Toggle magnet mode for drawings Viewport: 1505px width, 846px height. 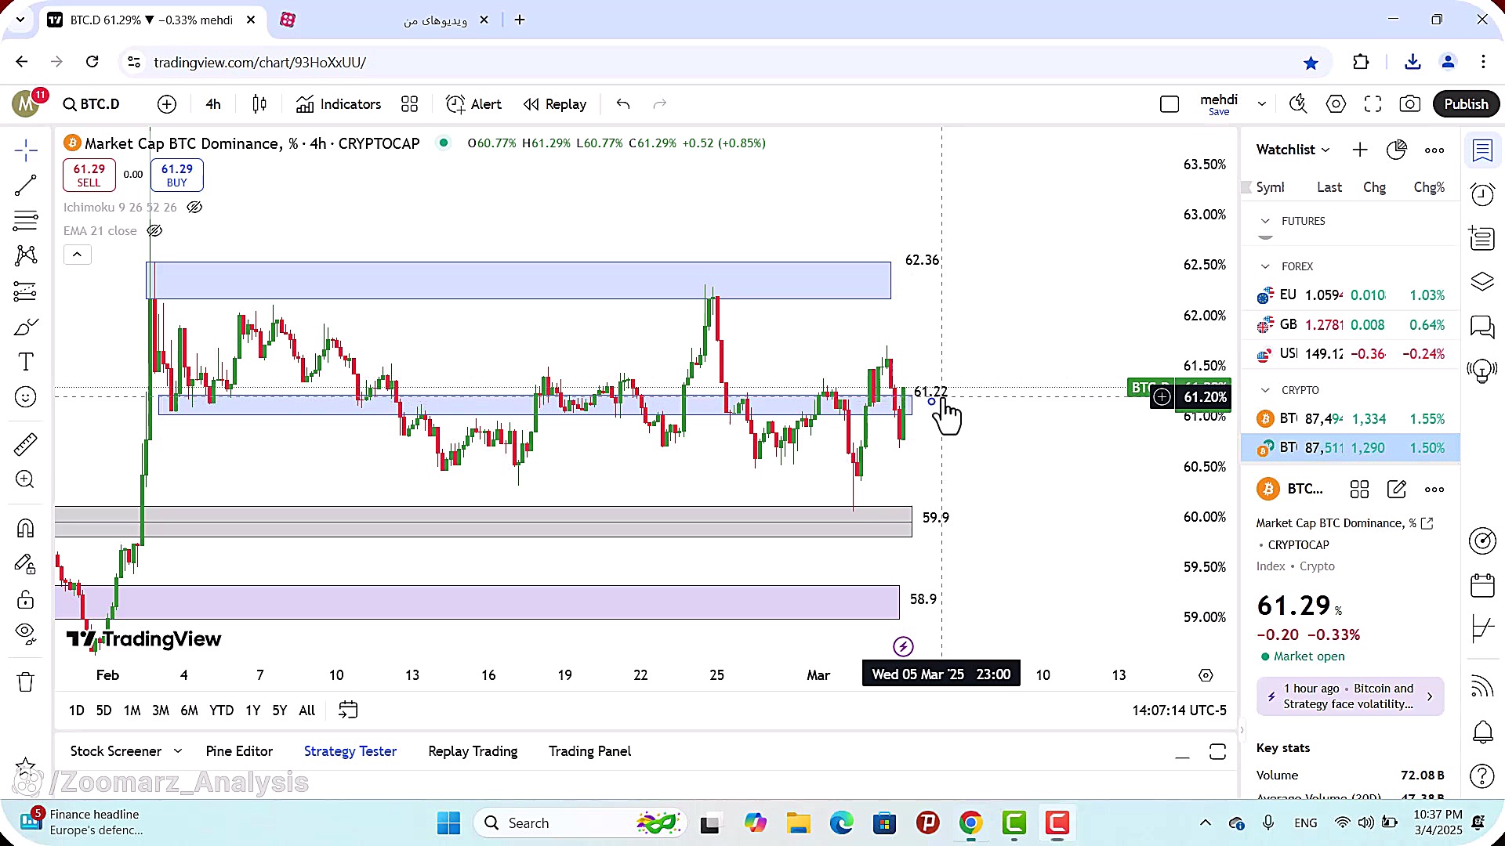tap(26, 529)
